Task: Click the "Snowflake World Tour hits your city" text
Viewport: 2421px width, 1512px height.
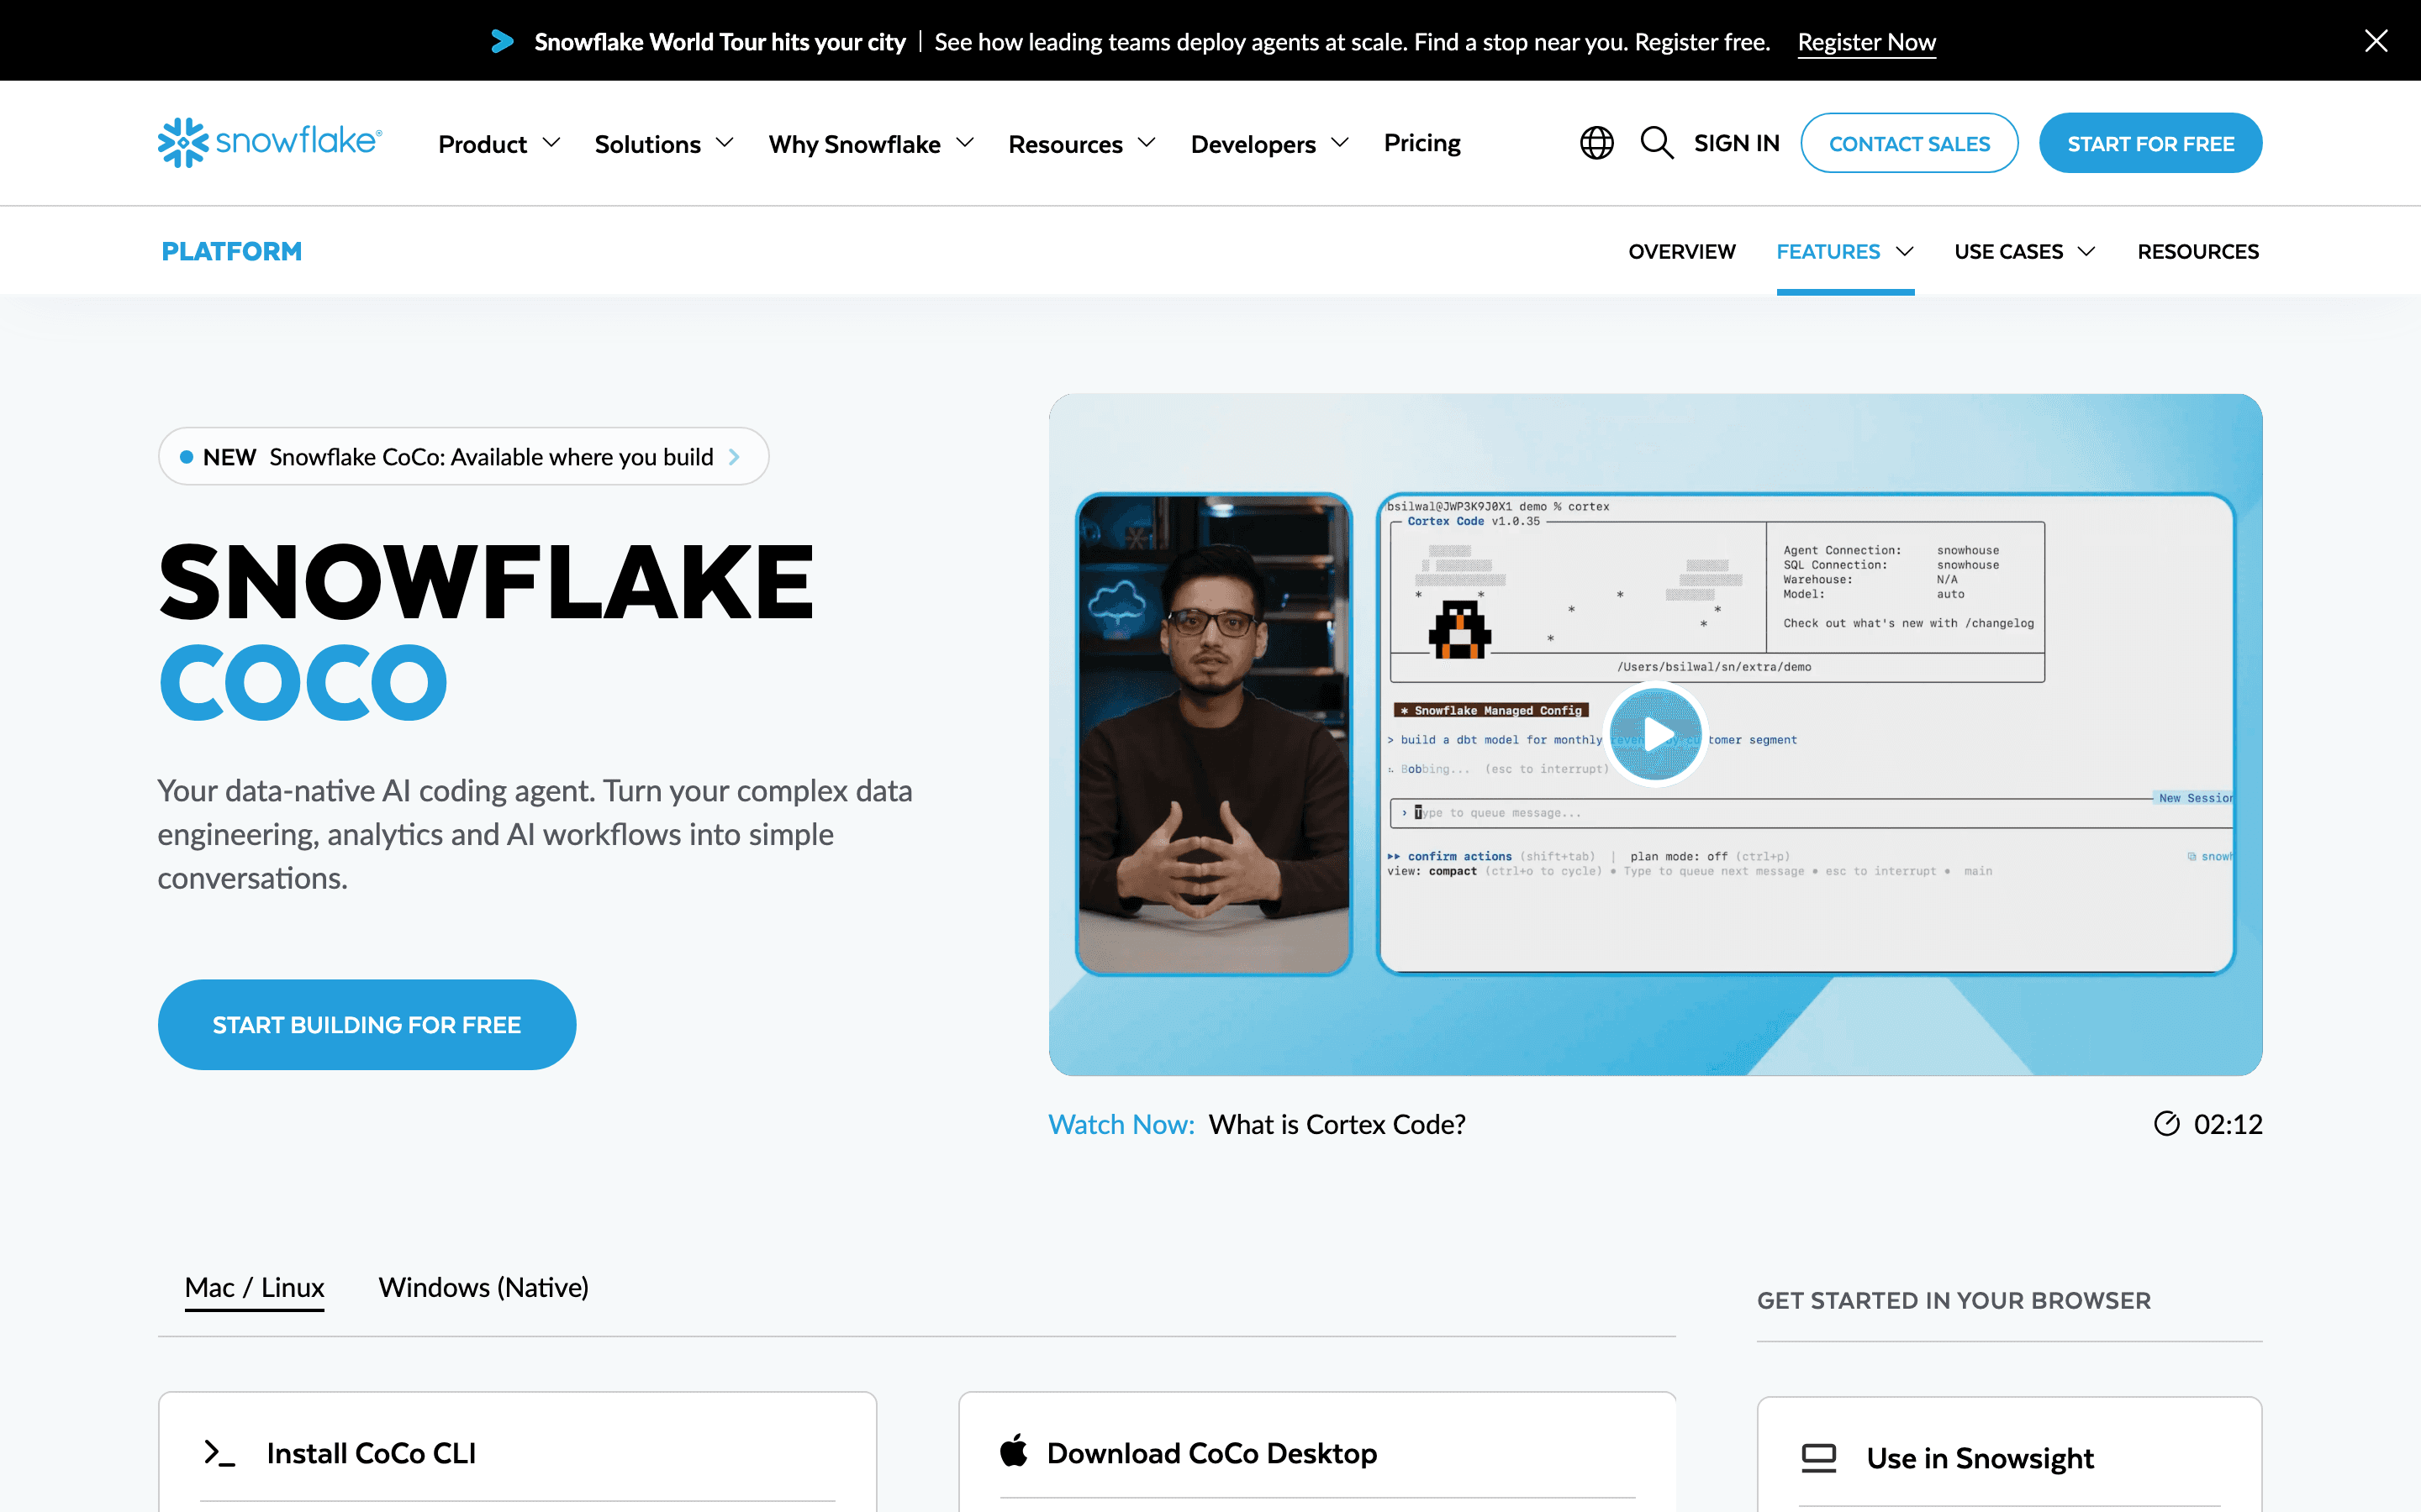Action: point(720,42)
